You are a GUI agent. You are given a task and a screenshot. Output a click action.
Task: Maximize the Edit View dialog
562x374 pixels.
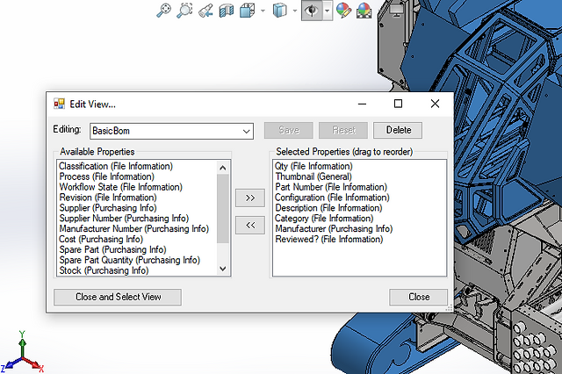coord(398,104)
